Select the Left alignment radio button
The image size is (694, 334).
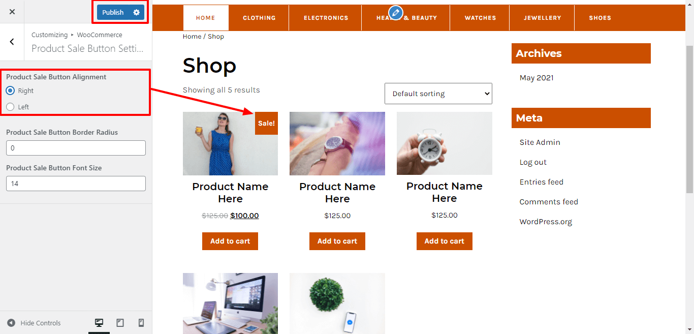coord(10,107)
